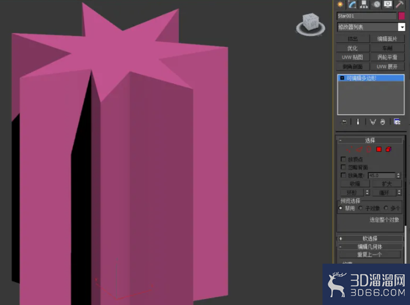410x305 pixels.
Task: Open the 修改器列表 modifier list dropdown
Action: point(402,27)
